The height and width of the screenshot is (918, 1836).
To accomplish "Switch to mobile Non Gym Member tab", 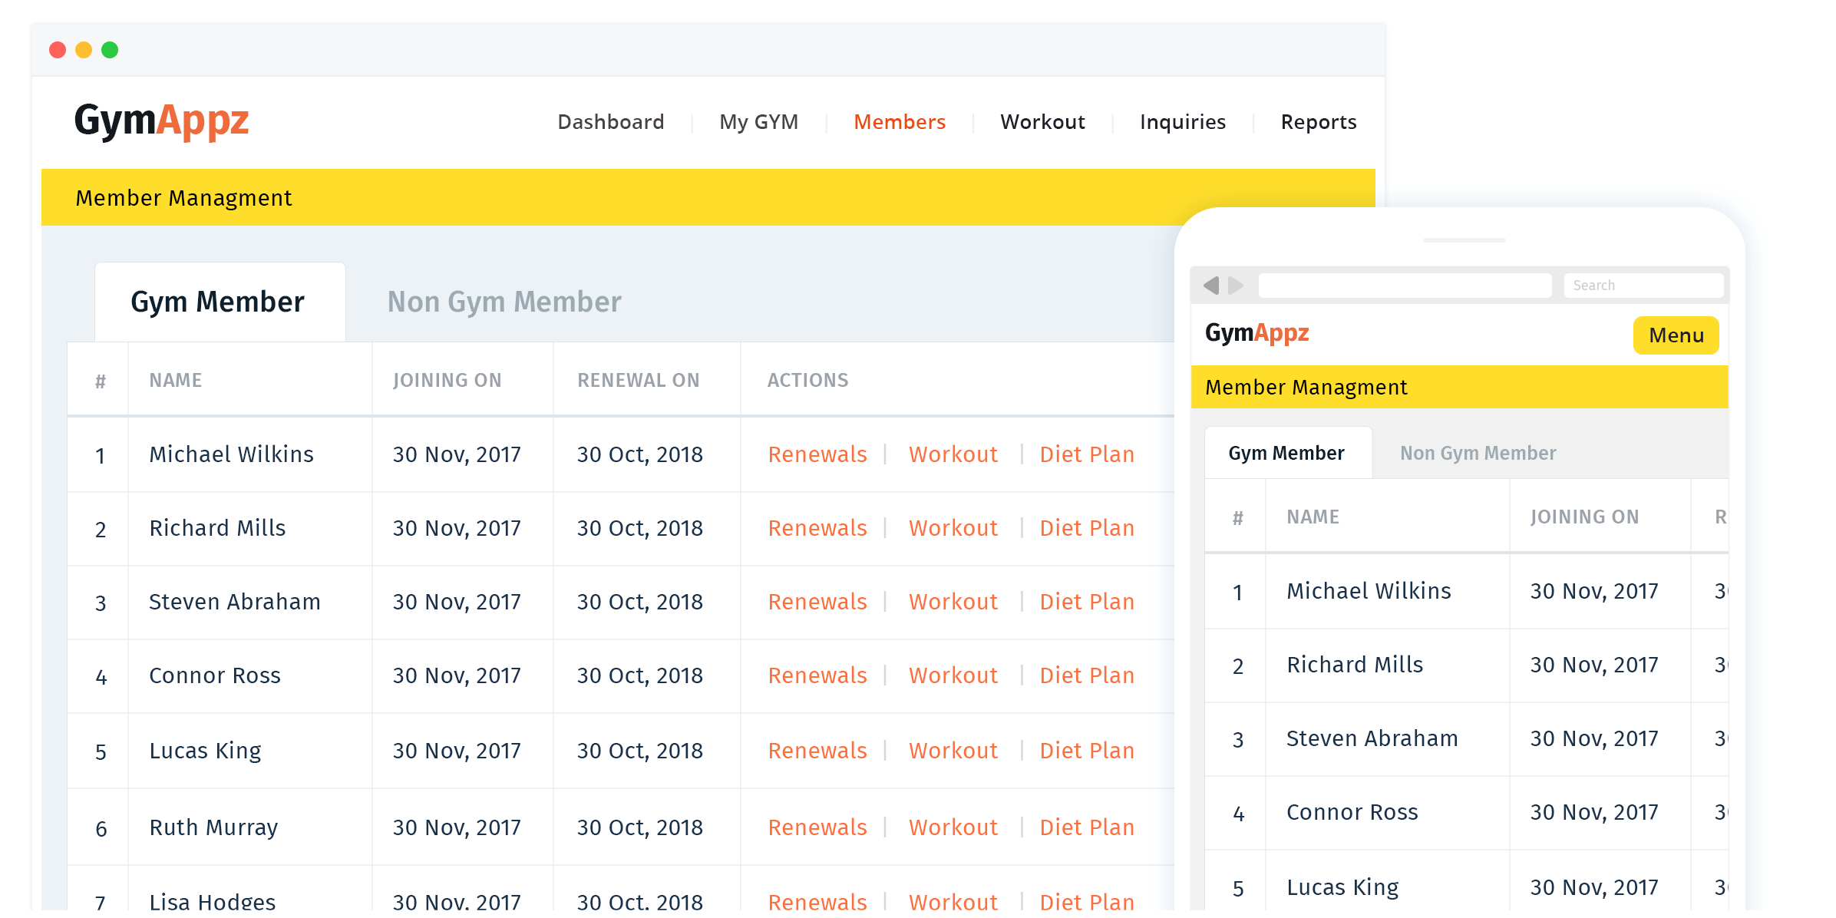I will click(1478, 453).
